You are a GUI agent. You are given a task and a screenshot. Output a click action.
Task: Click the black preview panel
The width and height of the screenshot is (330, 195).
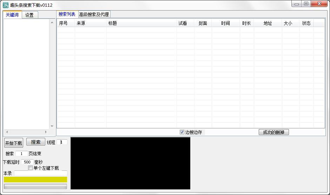pyautogui.click(x=131, y=163)
